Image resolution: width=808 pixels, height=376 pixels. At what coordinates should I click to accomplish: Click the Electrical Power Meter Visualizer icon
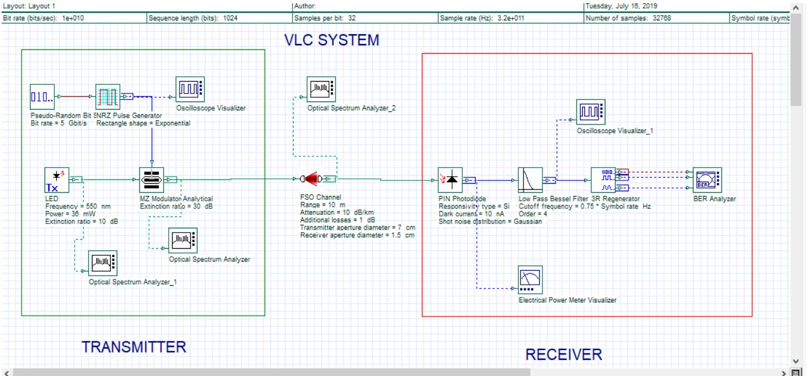tap(532, 279)
